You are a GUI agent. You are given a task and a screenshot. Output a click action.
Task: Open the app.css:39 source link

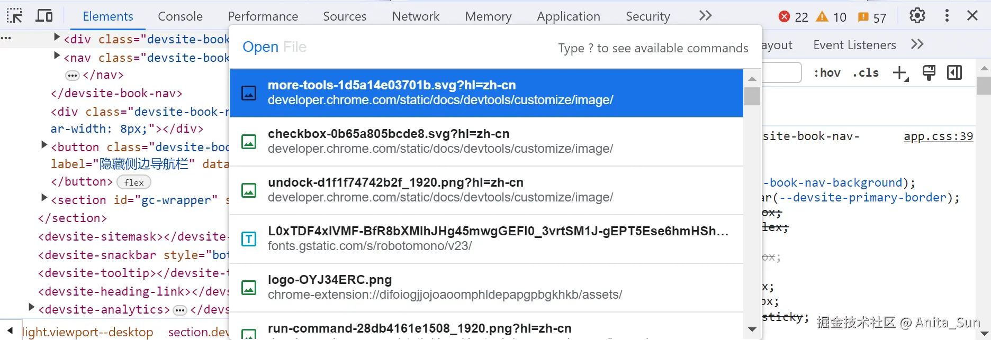938,136
